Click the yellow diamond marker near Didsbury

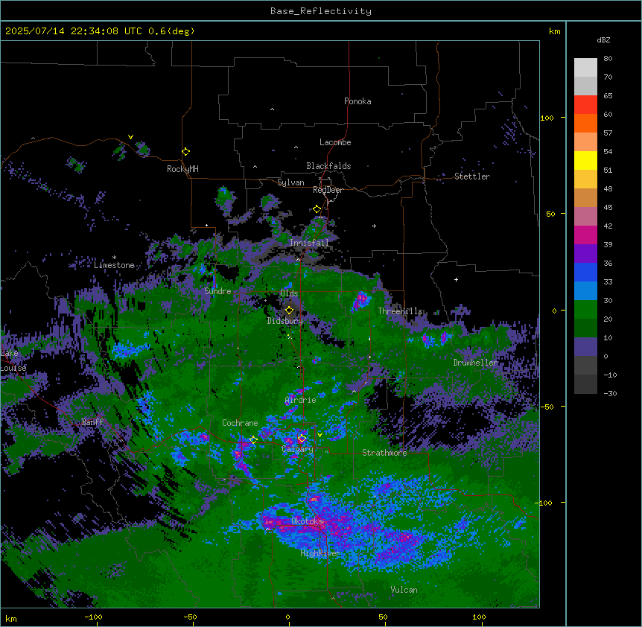[x=289, y=310]
